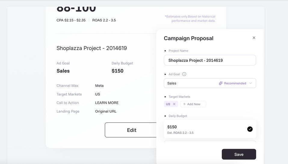Click the Recommended label in Ad Goal
Viewport: 288px width, 164px height.
click(x=235, y=83)
